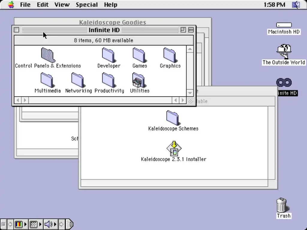Open the File menu

pos(25,4)
